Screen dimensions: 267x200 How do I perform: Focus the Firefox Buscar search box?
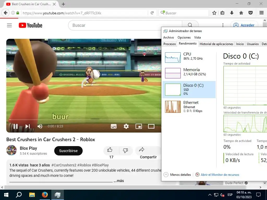coord(184,13)
